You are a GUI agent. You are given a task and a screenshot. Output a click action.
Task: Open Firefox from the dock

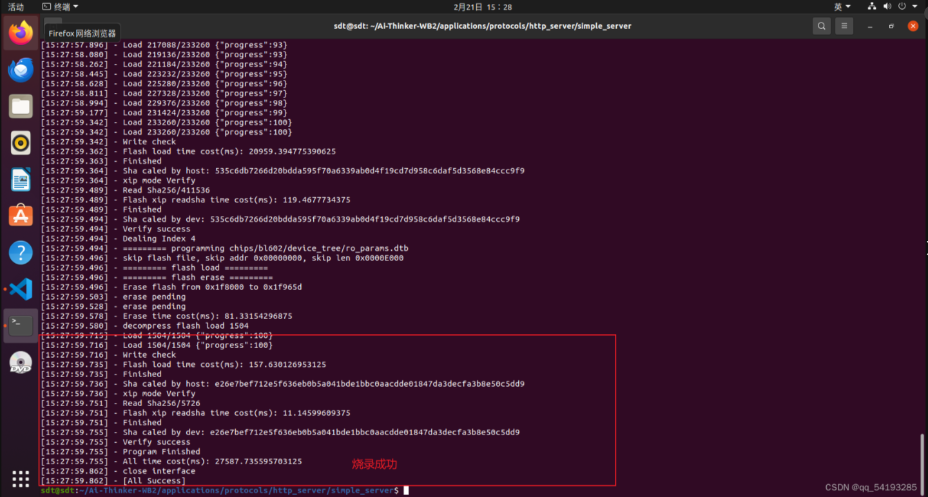[x=21, y=32]
